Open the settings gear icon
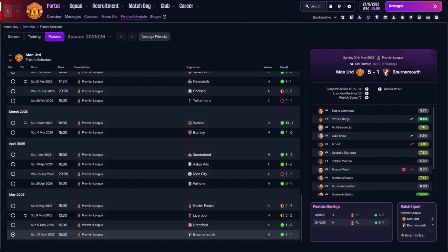 [x=349, y=6]
